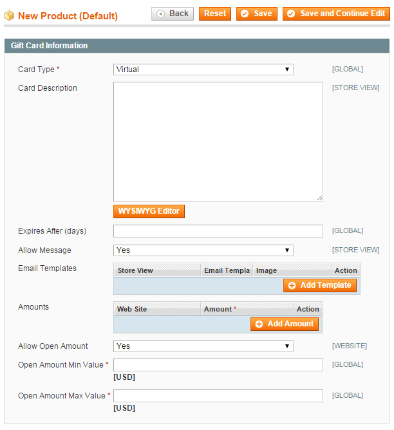Image resolution: width=394 pixels, height=430 pixels.
Task: Click the Web Site column header
Action: (x=157, y=309)
